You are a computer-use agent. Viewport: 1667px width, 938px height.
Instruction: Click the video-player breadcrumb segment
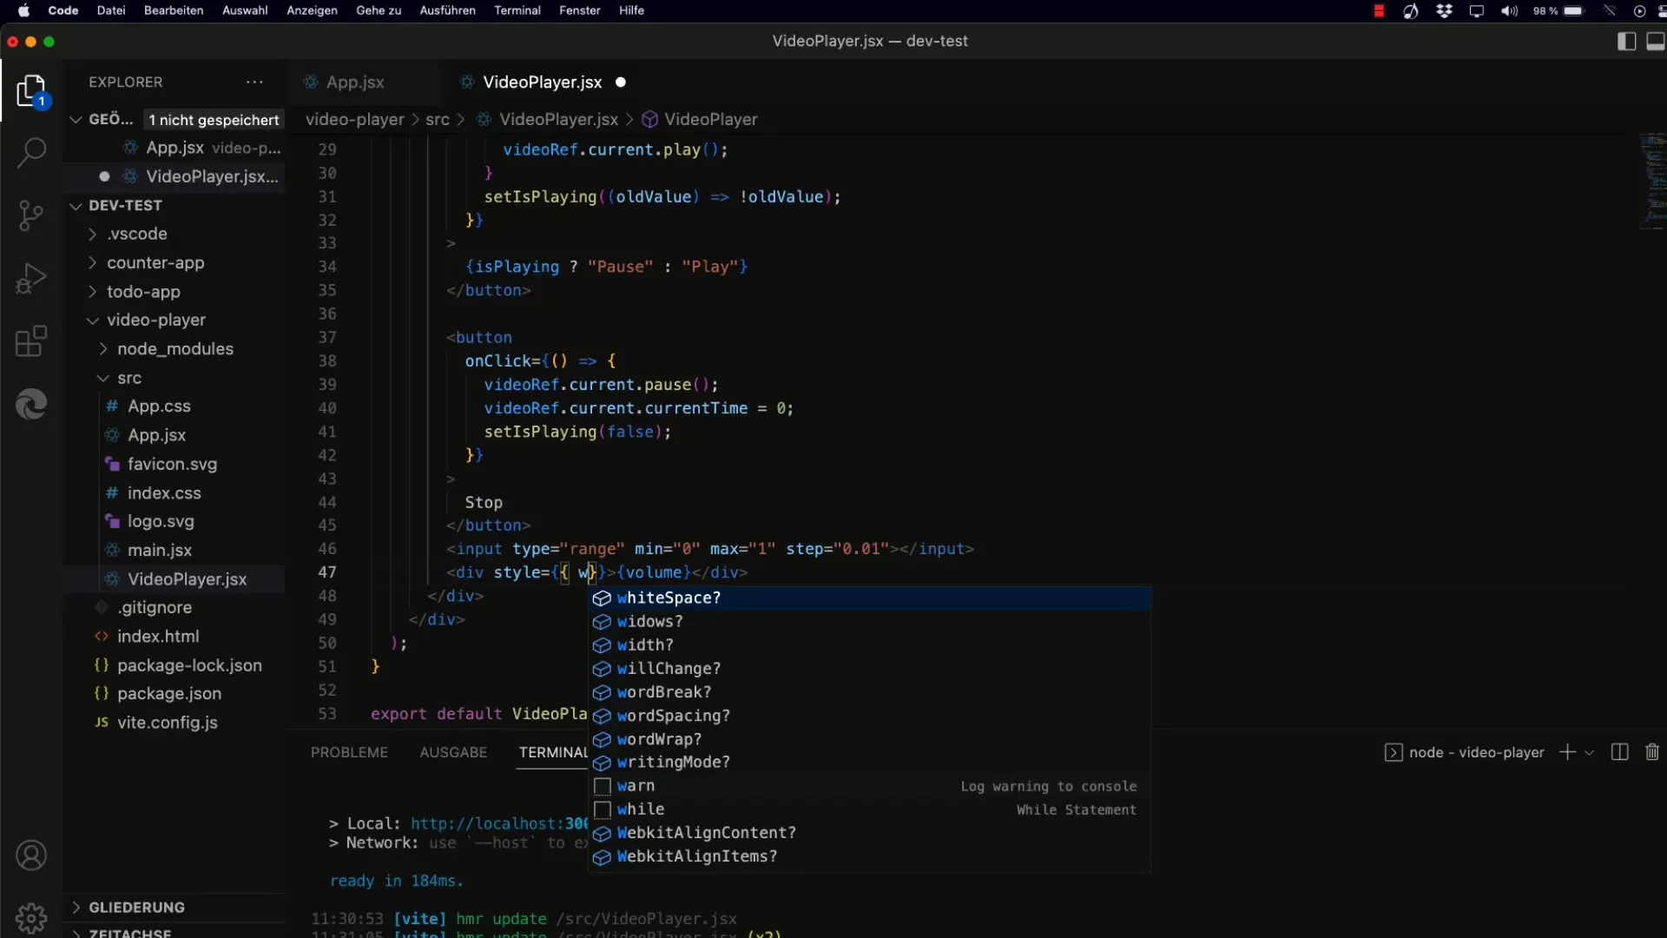pyautogui.click(x=355, y=119)
